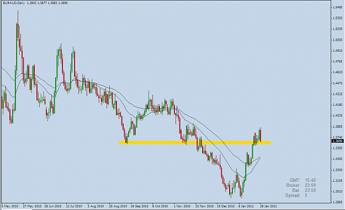Click the 1.3155 price axis label
Image resolution: width=345 pixels, height=210 pixels.
tap(337, 181)
